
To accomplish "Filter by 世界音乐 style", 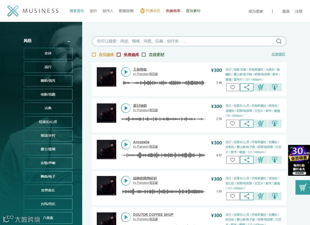I will click(48, 190).
